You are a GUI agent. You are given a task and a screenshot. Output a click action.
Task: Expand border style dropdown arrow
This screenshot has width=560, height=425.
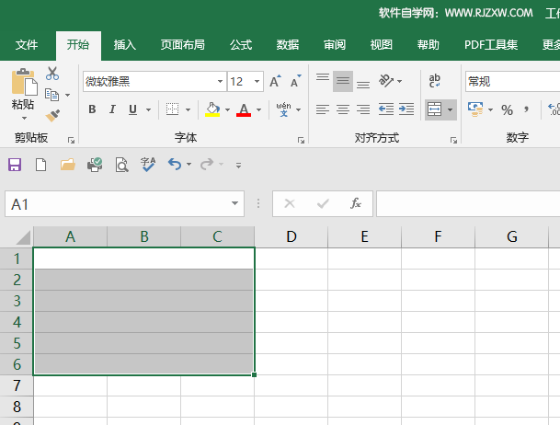pos(188,109)
